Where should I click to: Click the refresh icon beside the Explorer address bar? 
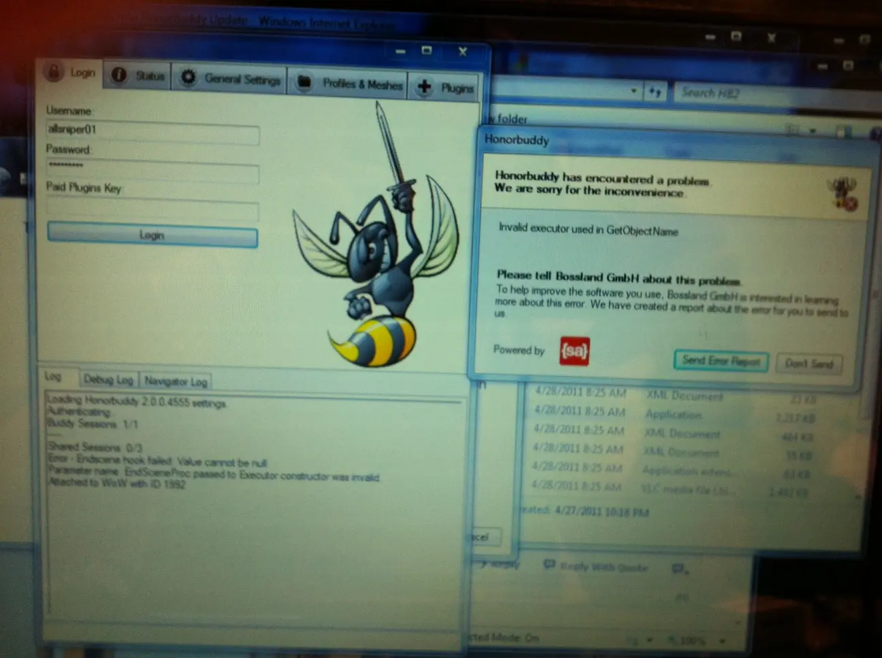pos(655,91)
